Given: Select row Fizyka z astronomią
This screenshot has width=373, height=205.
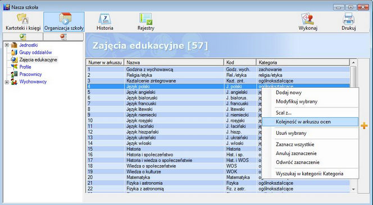Looking at the screenshot, I should point(218,189).
